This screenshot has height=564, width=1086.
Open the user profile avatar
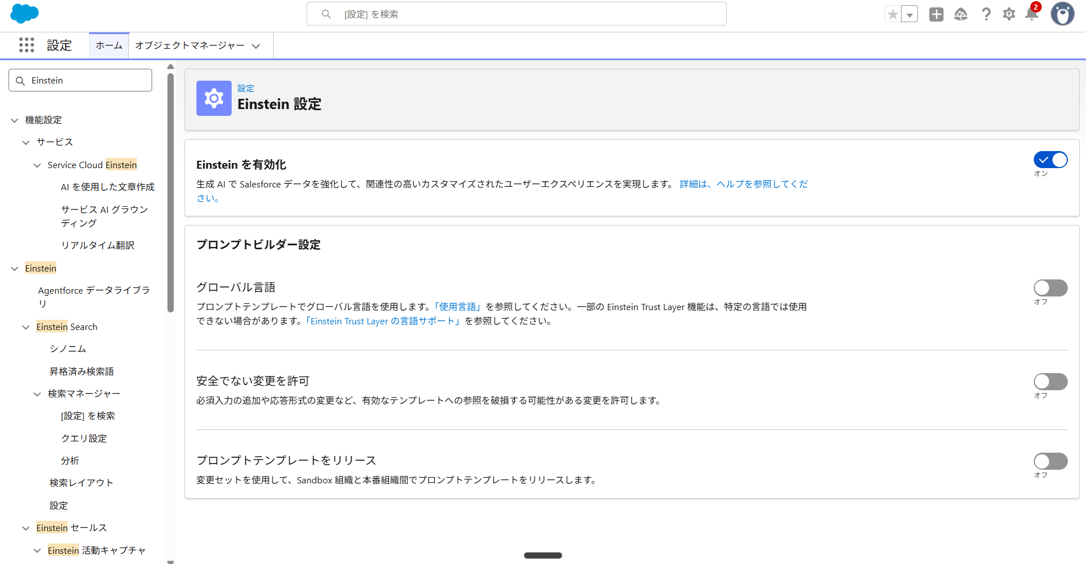click(x=1063, y=14)
